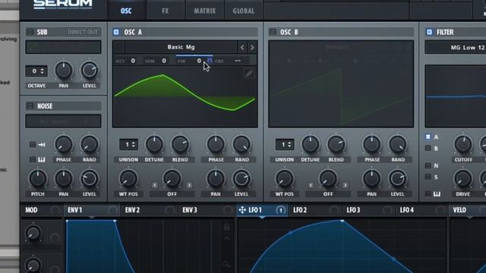The width and height of the screenshot is (486, 273).
Task: Adjust the filter cutoff knob
Action: pyautogui.click(x=463, y=145)
